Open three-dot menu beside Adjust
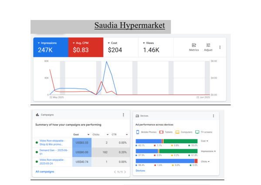 click(220, 47)
